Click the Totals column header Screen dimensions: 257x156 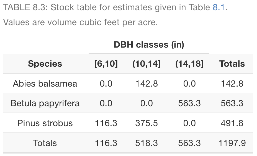pos(232,64)
